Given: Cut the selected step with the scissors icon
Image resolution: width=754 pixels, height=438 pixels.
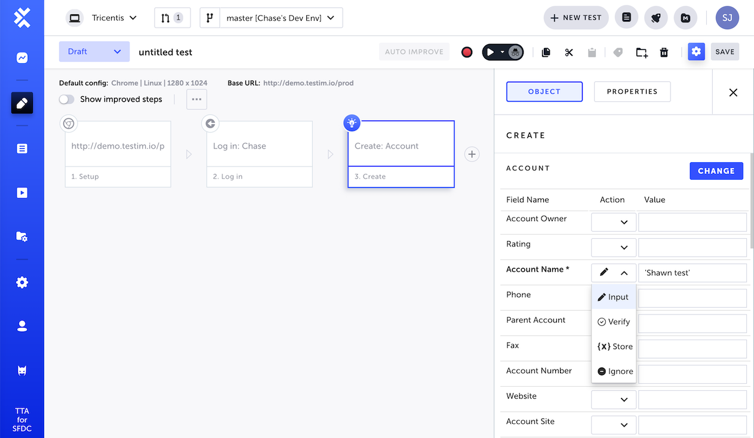Looking at the screenshot, I should click(x=568, y=52).
